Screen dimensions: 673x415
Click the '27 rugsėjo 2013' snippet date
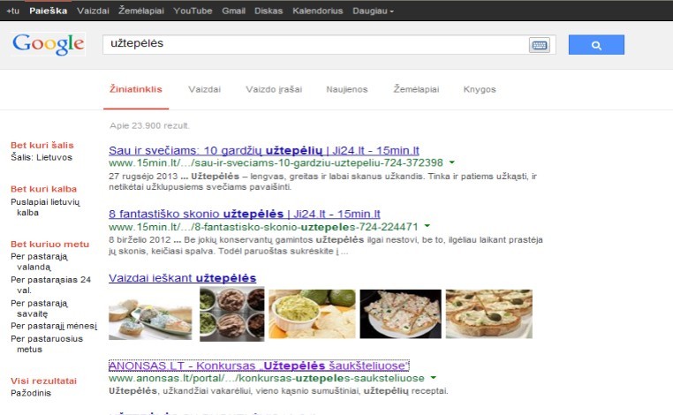coord(143,177)
